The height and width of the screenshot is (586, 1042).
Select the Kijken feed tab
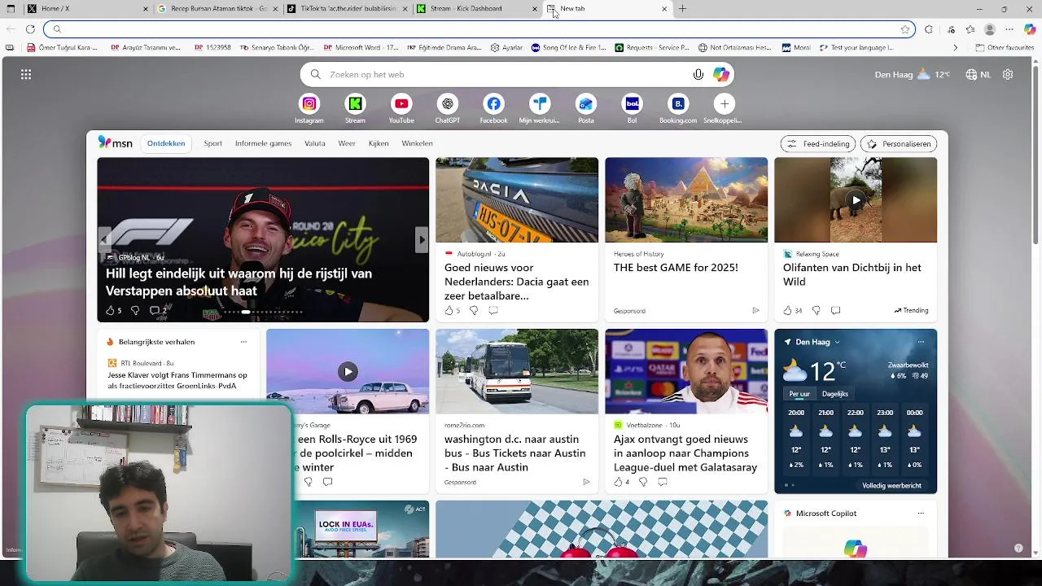379,143
